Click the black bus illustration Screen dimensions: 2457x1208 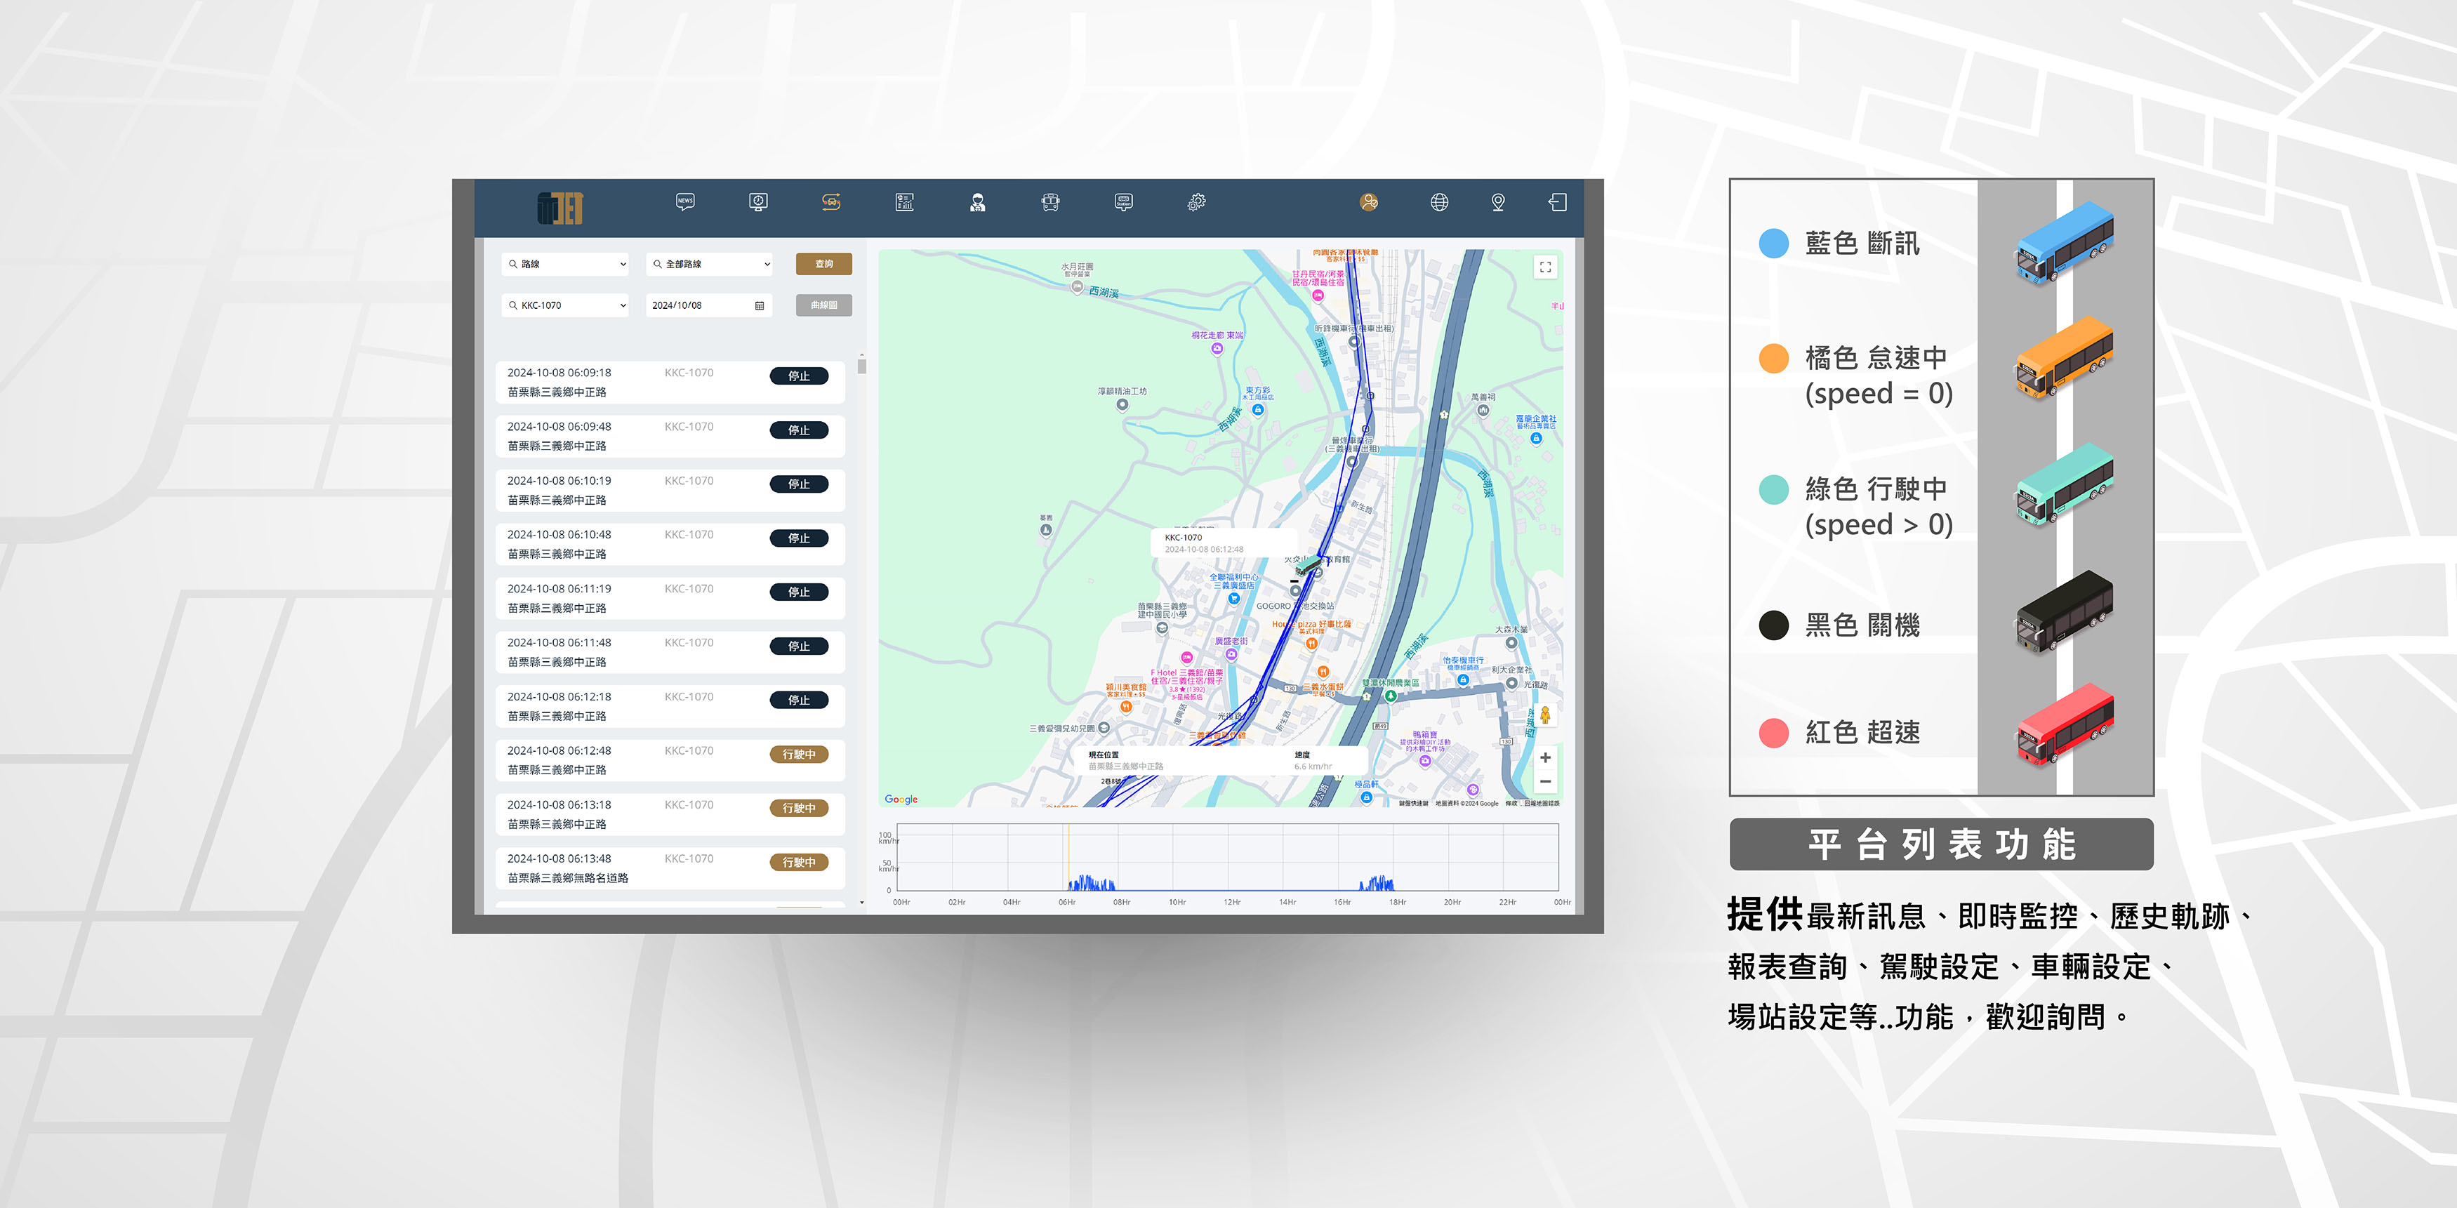coord(2064,612)
